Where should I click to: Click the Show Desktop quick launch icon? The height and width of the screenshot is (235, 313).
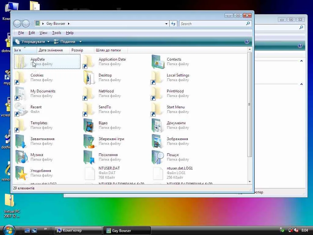(x=27, y=230)
